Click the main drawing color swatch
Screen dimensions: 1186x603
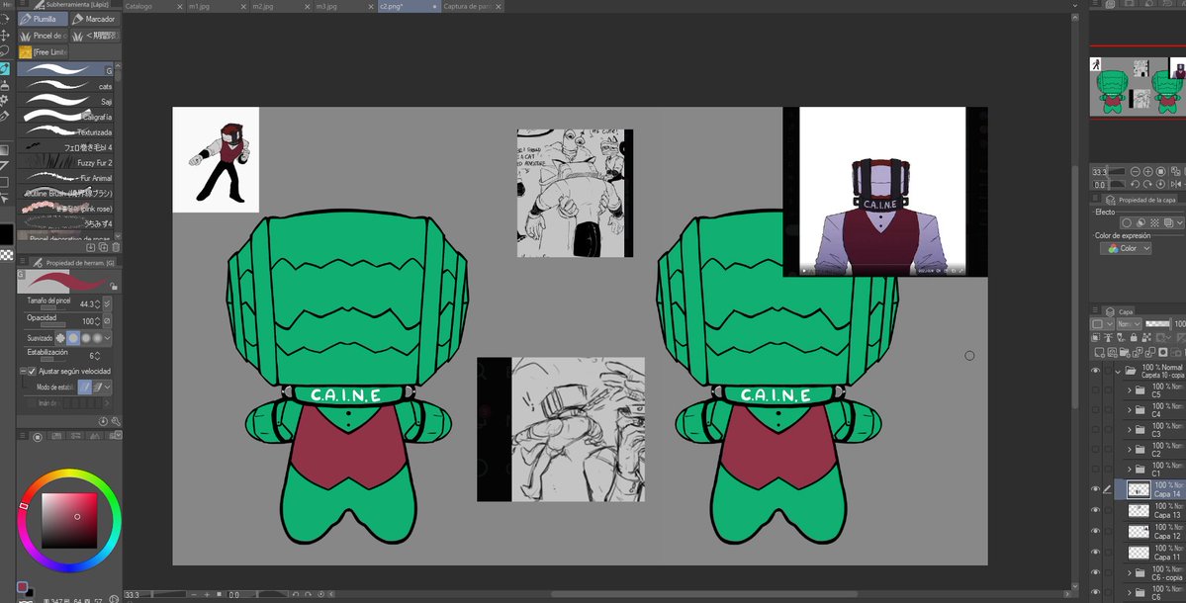[6, 233]
